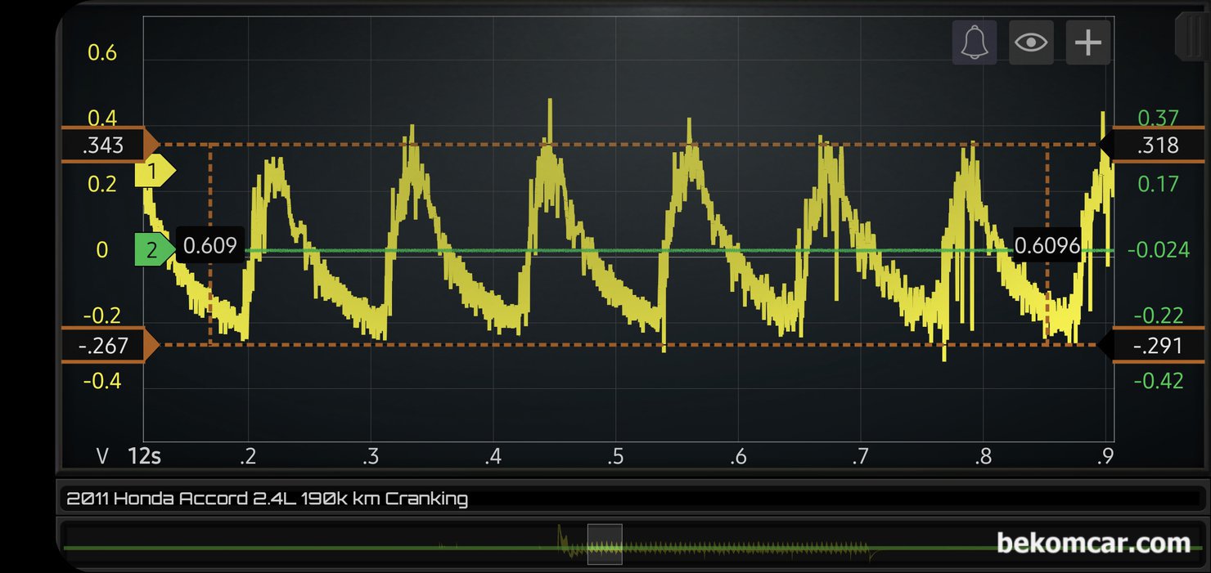Click the .343 upper left cursor handle
Viewport: 1211px width, 573px height.
point(106,145)
